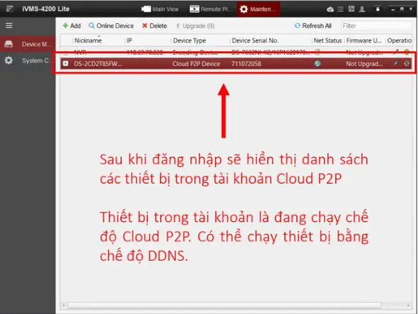Image resolution: width=418 pixels, height=314 pixels.
Task: Open the hamburger menu in the left sidebar
Action: tap(9, 26)
